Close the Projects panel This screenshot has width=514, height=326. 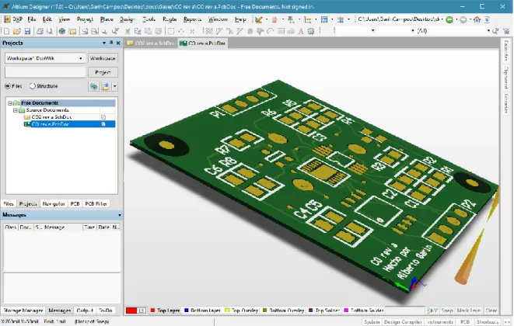pyautogui.click(x=118, y=43)
